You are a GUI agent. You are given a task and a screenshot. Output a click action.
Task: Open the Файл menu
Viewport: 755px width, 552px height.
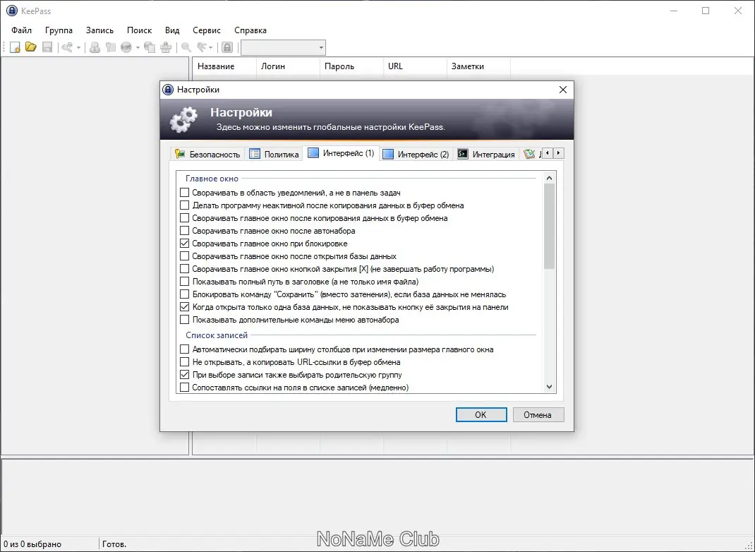[x=22, y=30]
